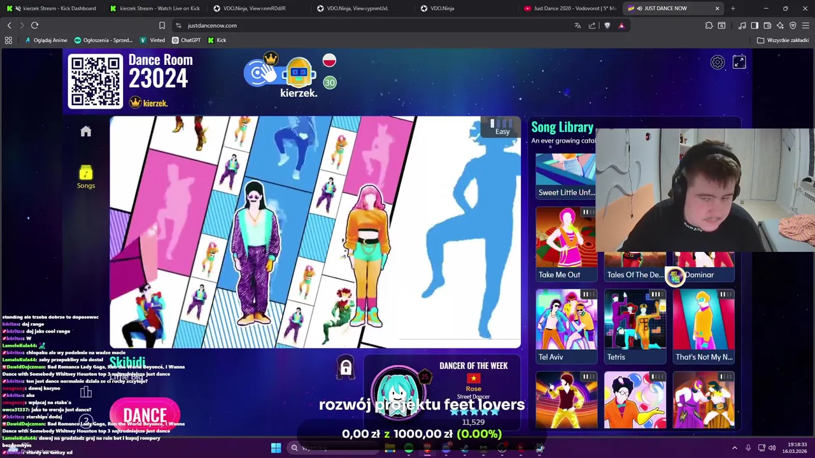Open the page translate icon
Image resolution: width=815 pixels, height=458 pixels.
[578, 25]
